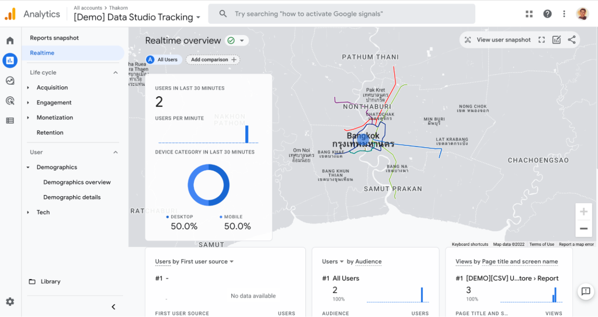Collapse the Life cycle section
598x317 pixels.
[116, 72]
